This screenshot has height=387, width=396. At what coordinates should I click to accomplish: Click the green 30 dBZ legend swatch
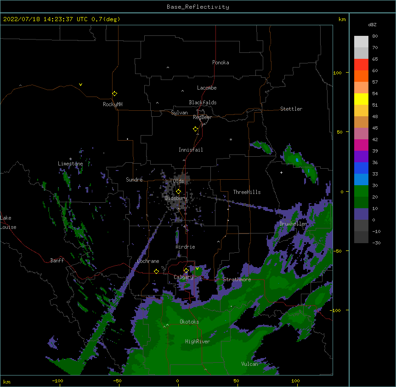coord(361,191)
